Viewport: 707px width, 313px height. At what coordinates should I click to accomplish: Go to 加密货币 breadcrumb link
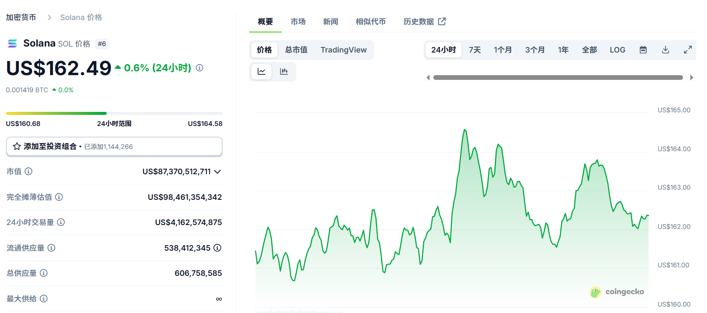point(21,18)
